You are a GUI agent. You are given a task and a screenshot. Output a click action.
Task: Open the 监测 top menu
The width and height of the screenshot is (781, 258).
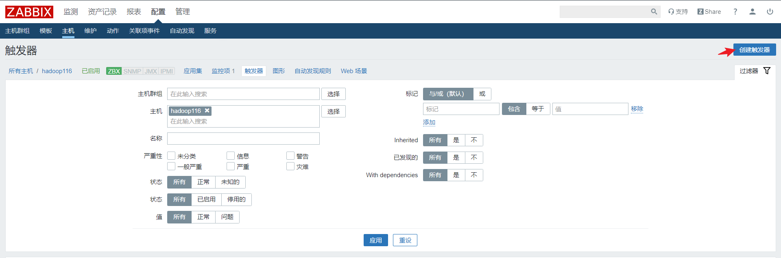tap(71, 12)
